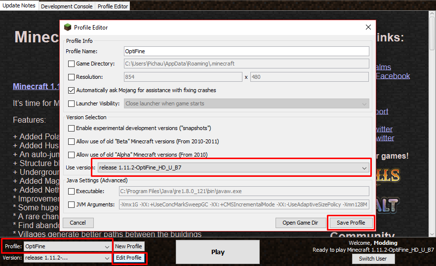This screenshot has height=266, width=436.
Task: Click the Switch User button
Action: pos(373,259)
